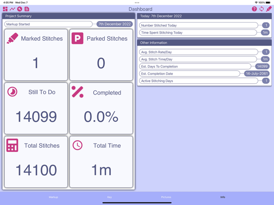Viewport: 274px width, 205px height.
Task: Tap the 7th December 2022 date badge
Action: (115, 24)
